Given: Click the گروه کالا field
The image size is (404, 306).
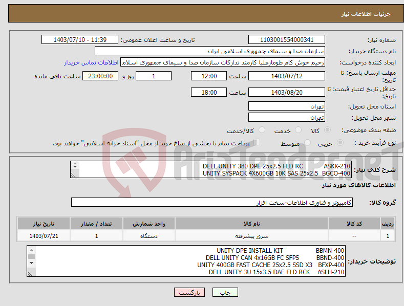Looking at the screenshot, I should pyautogui.click(x=212, y=202).
